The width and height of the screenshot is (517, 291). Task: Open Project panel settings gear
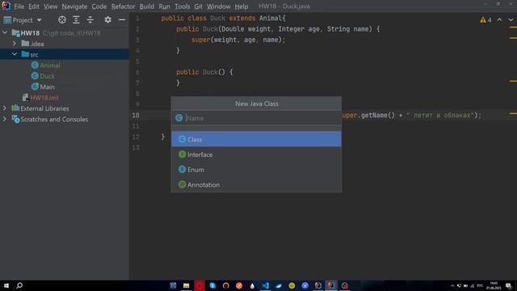(x=107, y=19)
